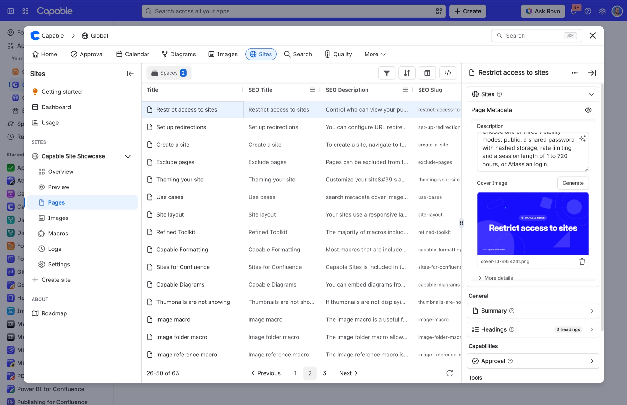Expand the Approval capability section
Image resolution: width=627 pixels, height=405 pixels.
(x=533, y=361)
